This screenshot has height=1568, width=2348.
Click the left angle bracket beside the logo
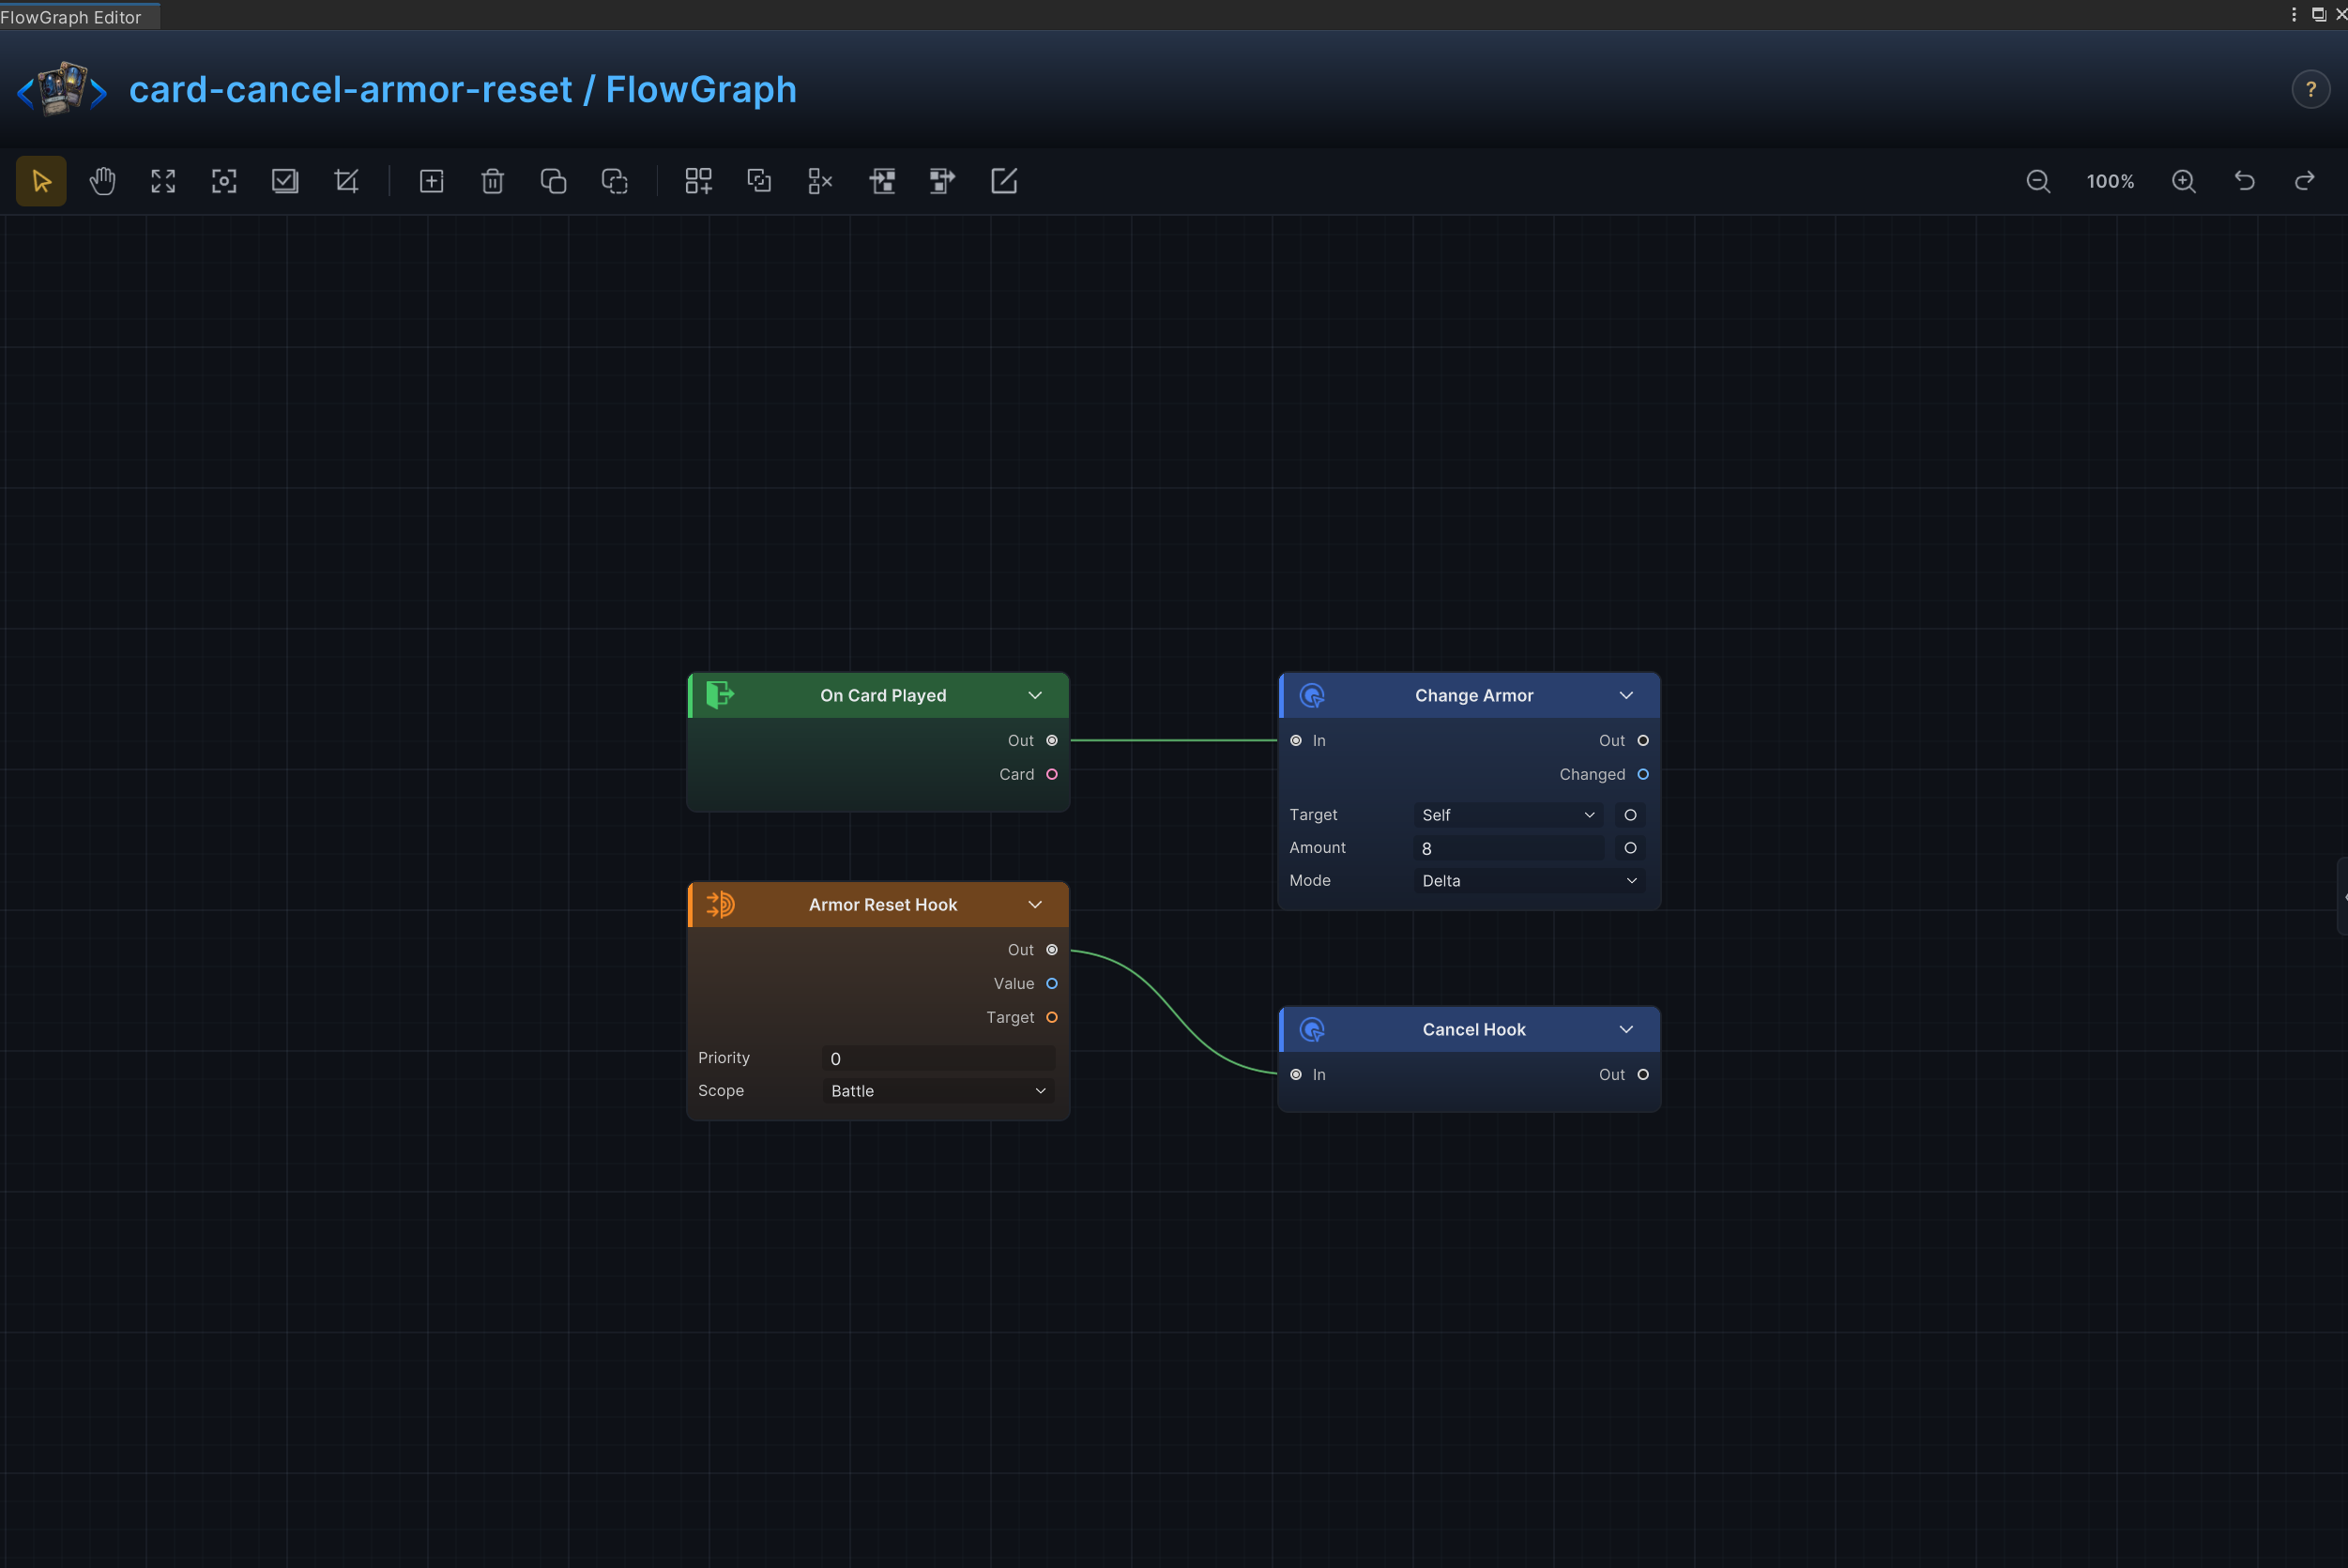click(26, 93)
